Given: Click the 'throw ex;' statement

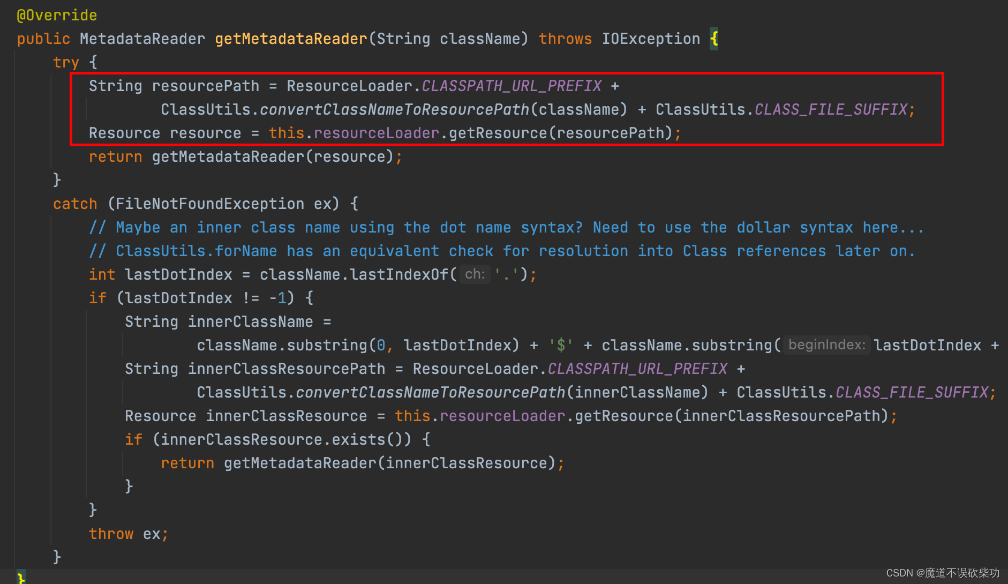Looking at the screenshot, I should tap(129, 534).
